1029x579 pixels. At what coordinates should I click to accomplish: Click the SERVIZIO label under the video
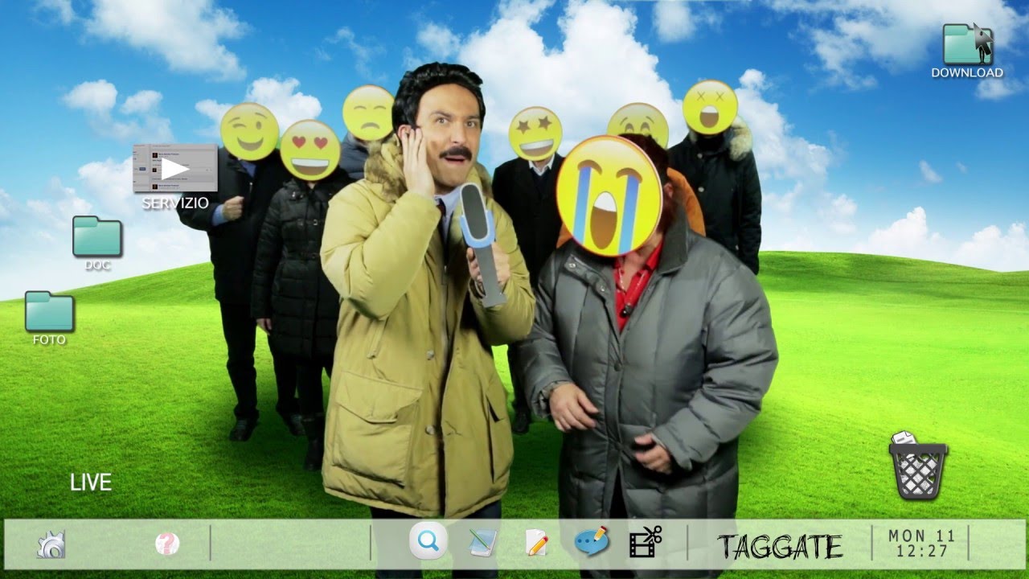(x=175, y=203)
